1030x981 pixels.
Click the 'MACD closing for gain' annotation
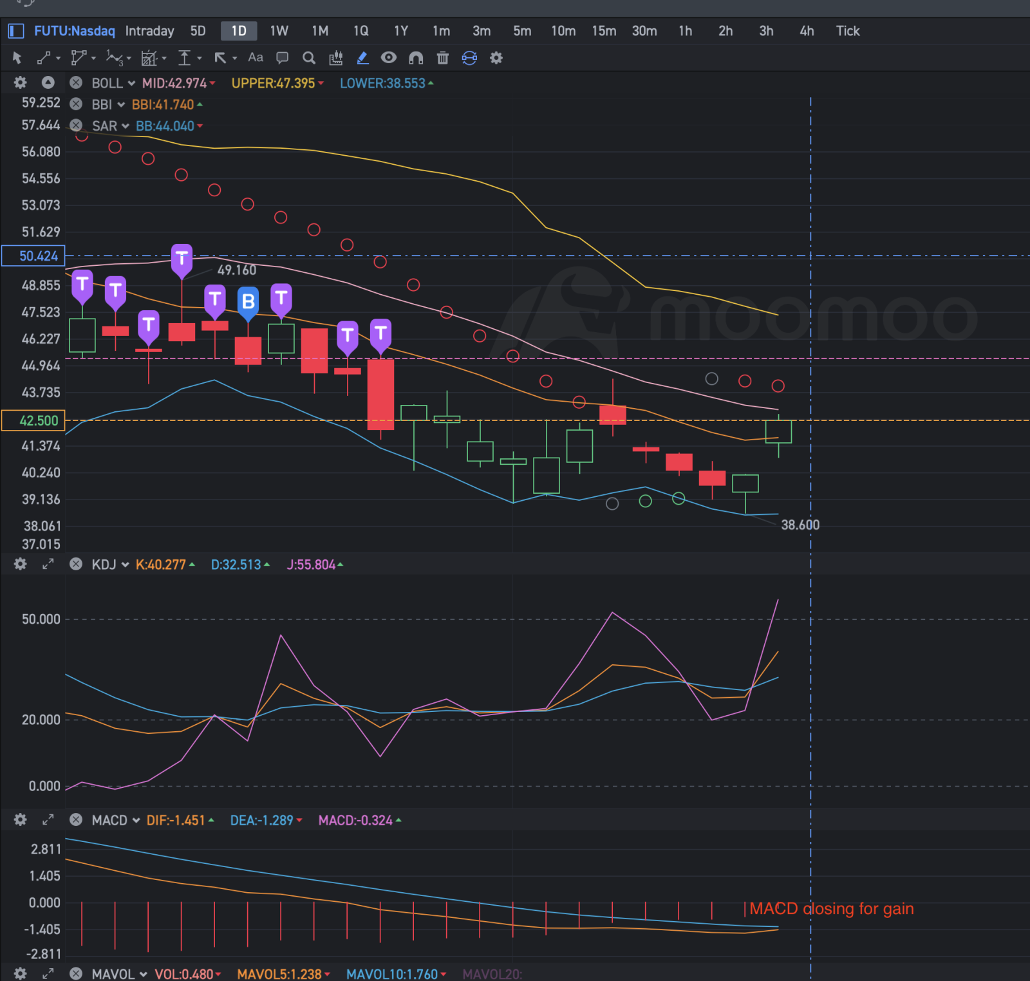(x=831, y=908)
